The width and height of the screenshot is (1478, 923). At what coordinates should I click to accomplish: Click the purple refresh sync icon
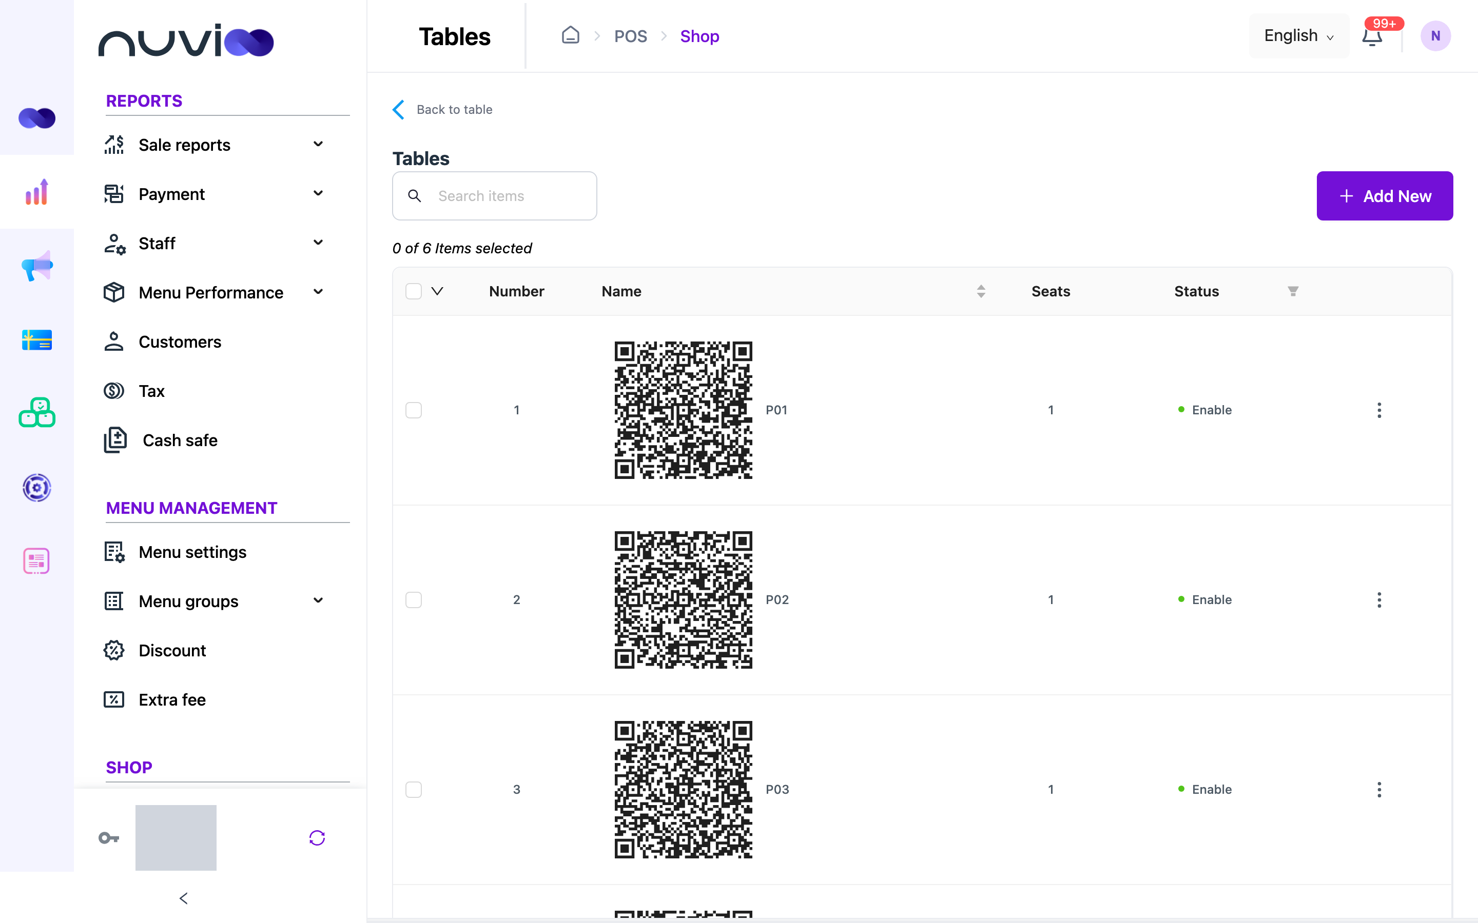(x=317, y=838)
